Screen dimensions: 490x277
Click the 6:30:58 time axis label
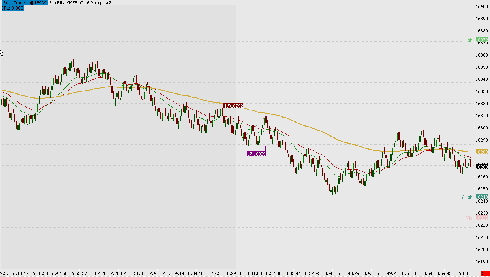[40, 273]
